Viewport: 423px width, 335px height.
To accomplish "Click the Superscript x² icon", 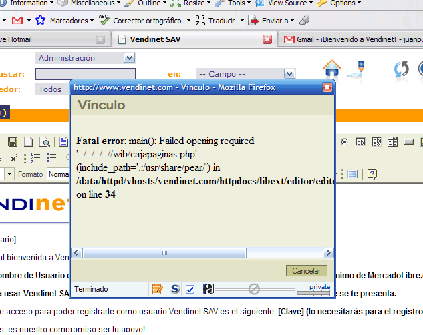I will pos(15,158).
